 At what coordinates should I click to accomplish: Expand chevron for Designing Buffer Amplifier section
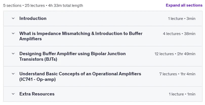tap(13, 54)
